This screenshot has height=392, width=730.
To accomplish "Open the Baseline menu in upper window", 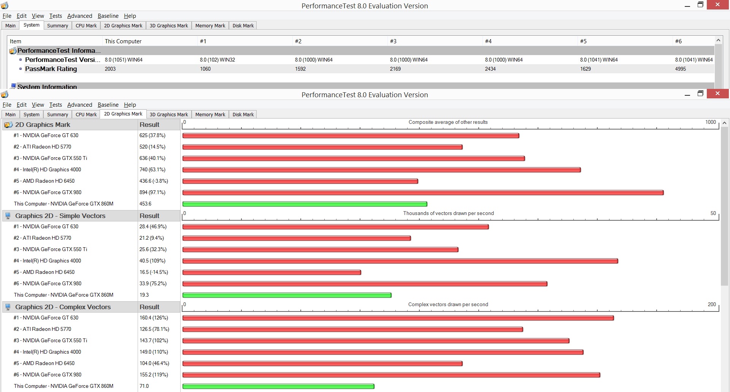I will pos(108,16).
